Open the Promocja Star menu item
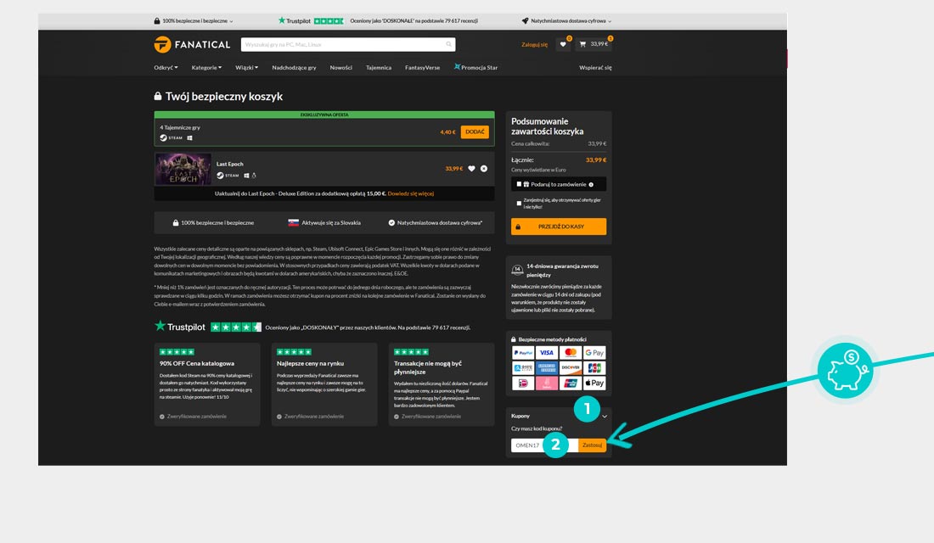Screen dimensions: 934x543 (x=475, y=68)
